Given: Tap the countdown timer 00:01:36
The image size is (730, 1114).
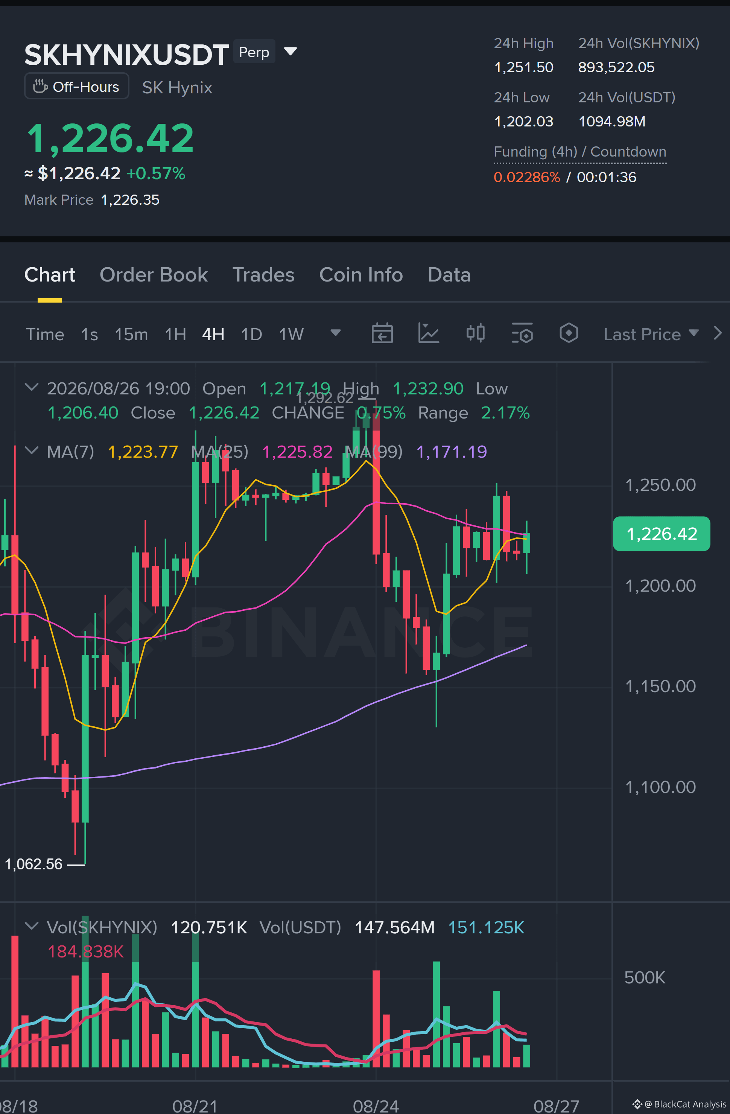Looking at the screenshot, I should pos(607,177).
